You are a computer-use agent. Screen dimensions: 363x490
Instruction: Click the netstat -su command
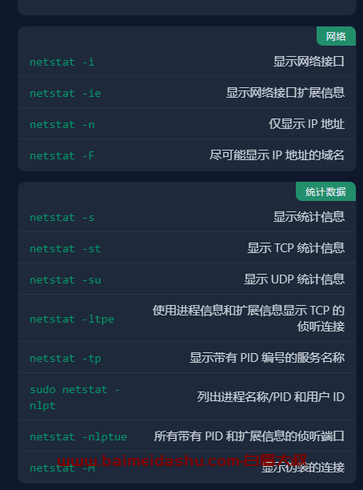point(66,279)
